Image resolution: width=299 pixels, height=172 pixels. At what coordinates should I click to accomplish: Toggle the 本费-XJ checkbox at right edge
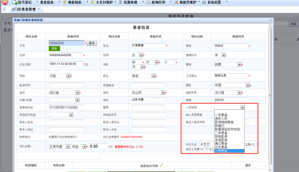click(258, 144)
